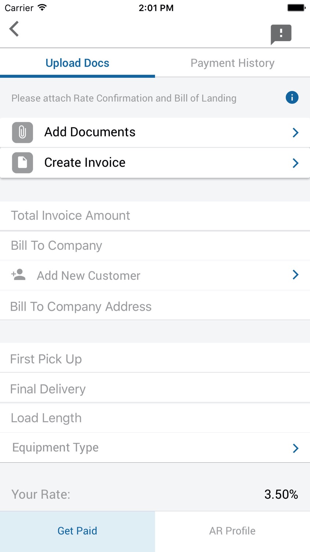Open the AR Profile tab
Viewport: 310px width, 552px height.
(232, 531)
